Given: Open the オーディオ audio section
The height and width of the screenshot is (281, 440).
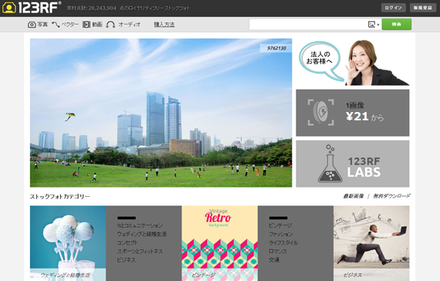Looking at the screenshot, I should 129,25.
